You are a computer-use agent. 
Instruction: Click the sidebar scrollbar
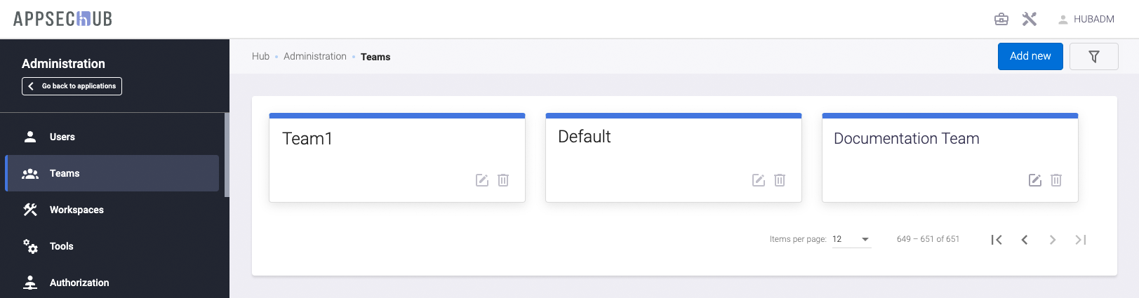pyautogui.click(x=227, y=154)
